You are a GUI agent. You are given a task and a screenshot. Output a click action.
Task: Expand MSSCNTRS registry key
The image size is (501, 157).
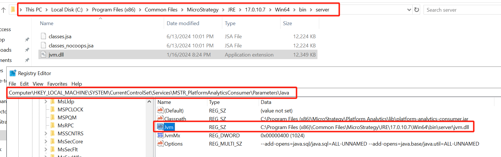click(46, 133)
